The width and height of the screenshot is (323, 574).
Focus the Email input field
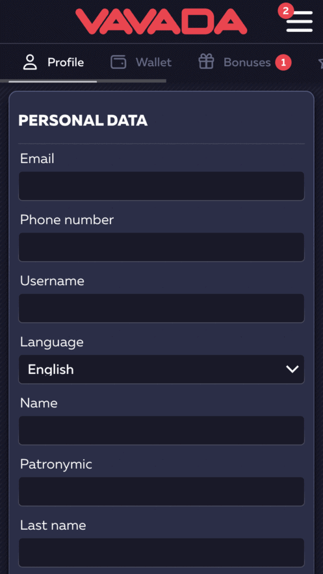point(161,186)
